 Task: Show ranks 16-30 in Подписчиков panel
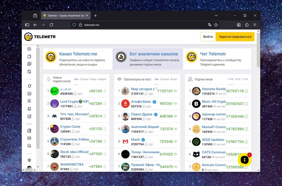[x=237, y=79]
